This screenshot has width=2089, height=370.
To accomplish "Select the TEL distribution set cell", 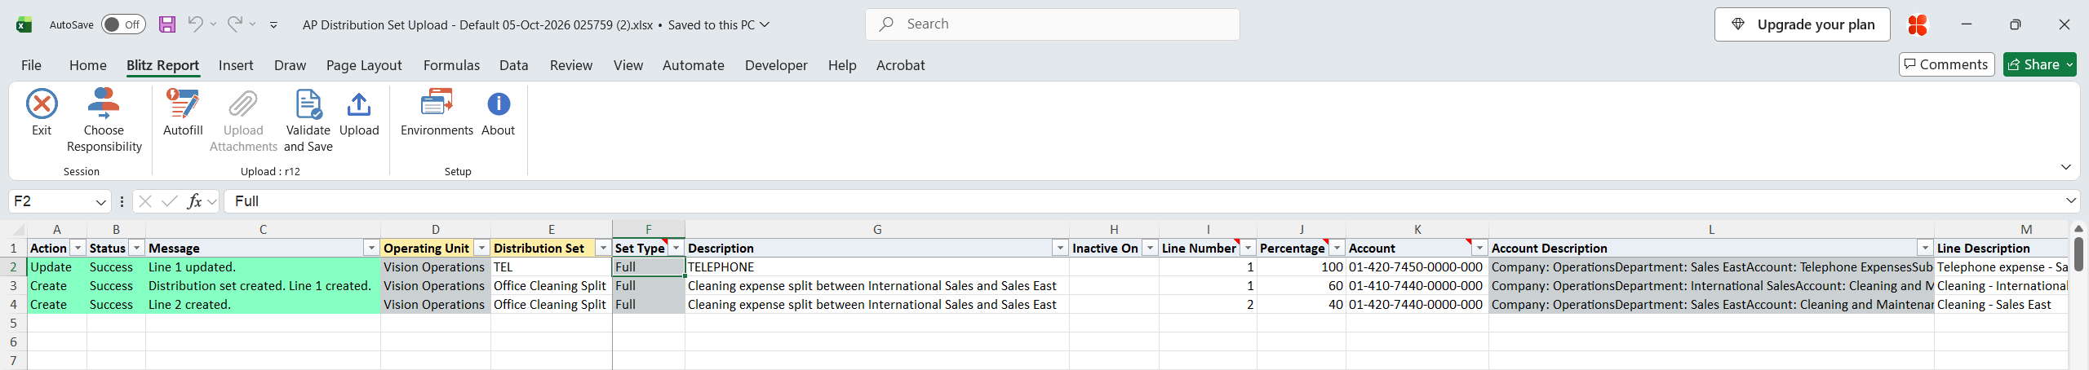I will tap(552, 267).
